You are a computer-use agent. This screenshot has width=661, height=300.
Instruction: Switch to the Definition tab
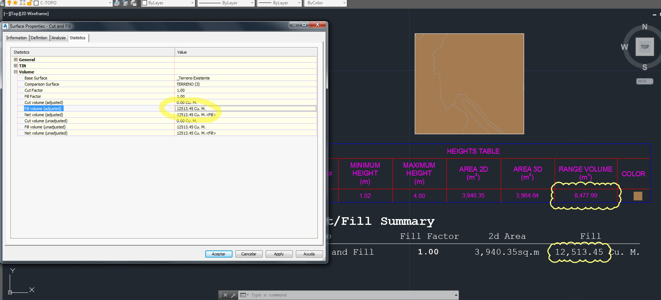pyautogui.click(x=39, y=38)
